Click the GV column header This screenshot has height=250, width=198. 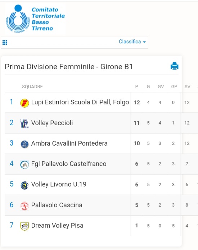161,86
